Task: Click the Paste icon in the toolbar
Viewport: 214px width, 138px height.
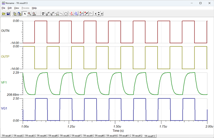Action: click(19, 14)
